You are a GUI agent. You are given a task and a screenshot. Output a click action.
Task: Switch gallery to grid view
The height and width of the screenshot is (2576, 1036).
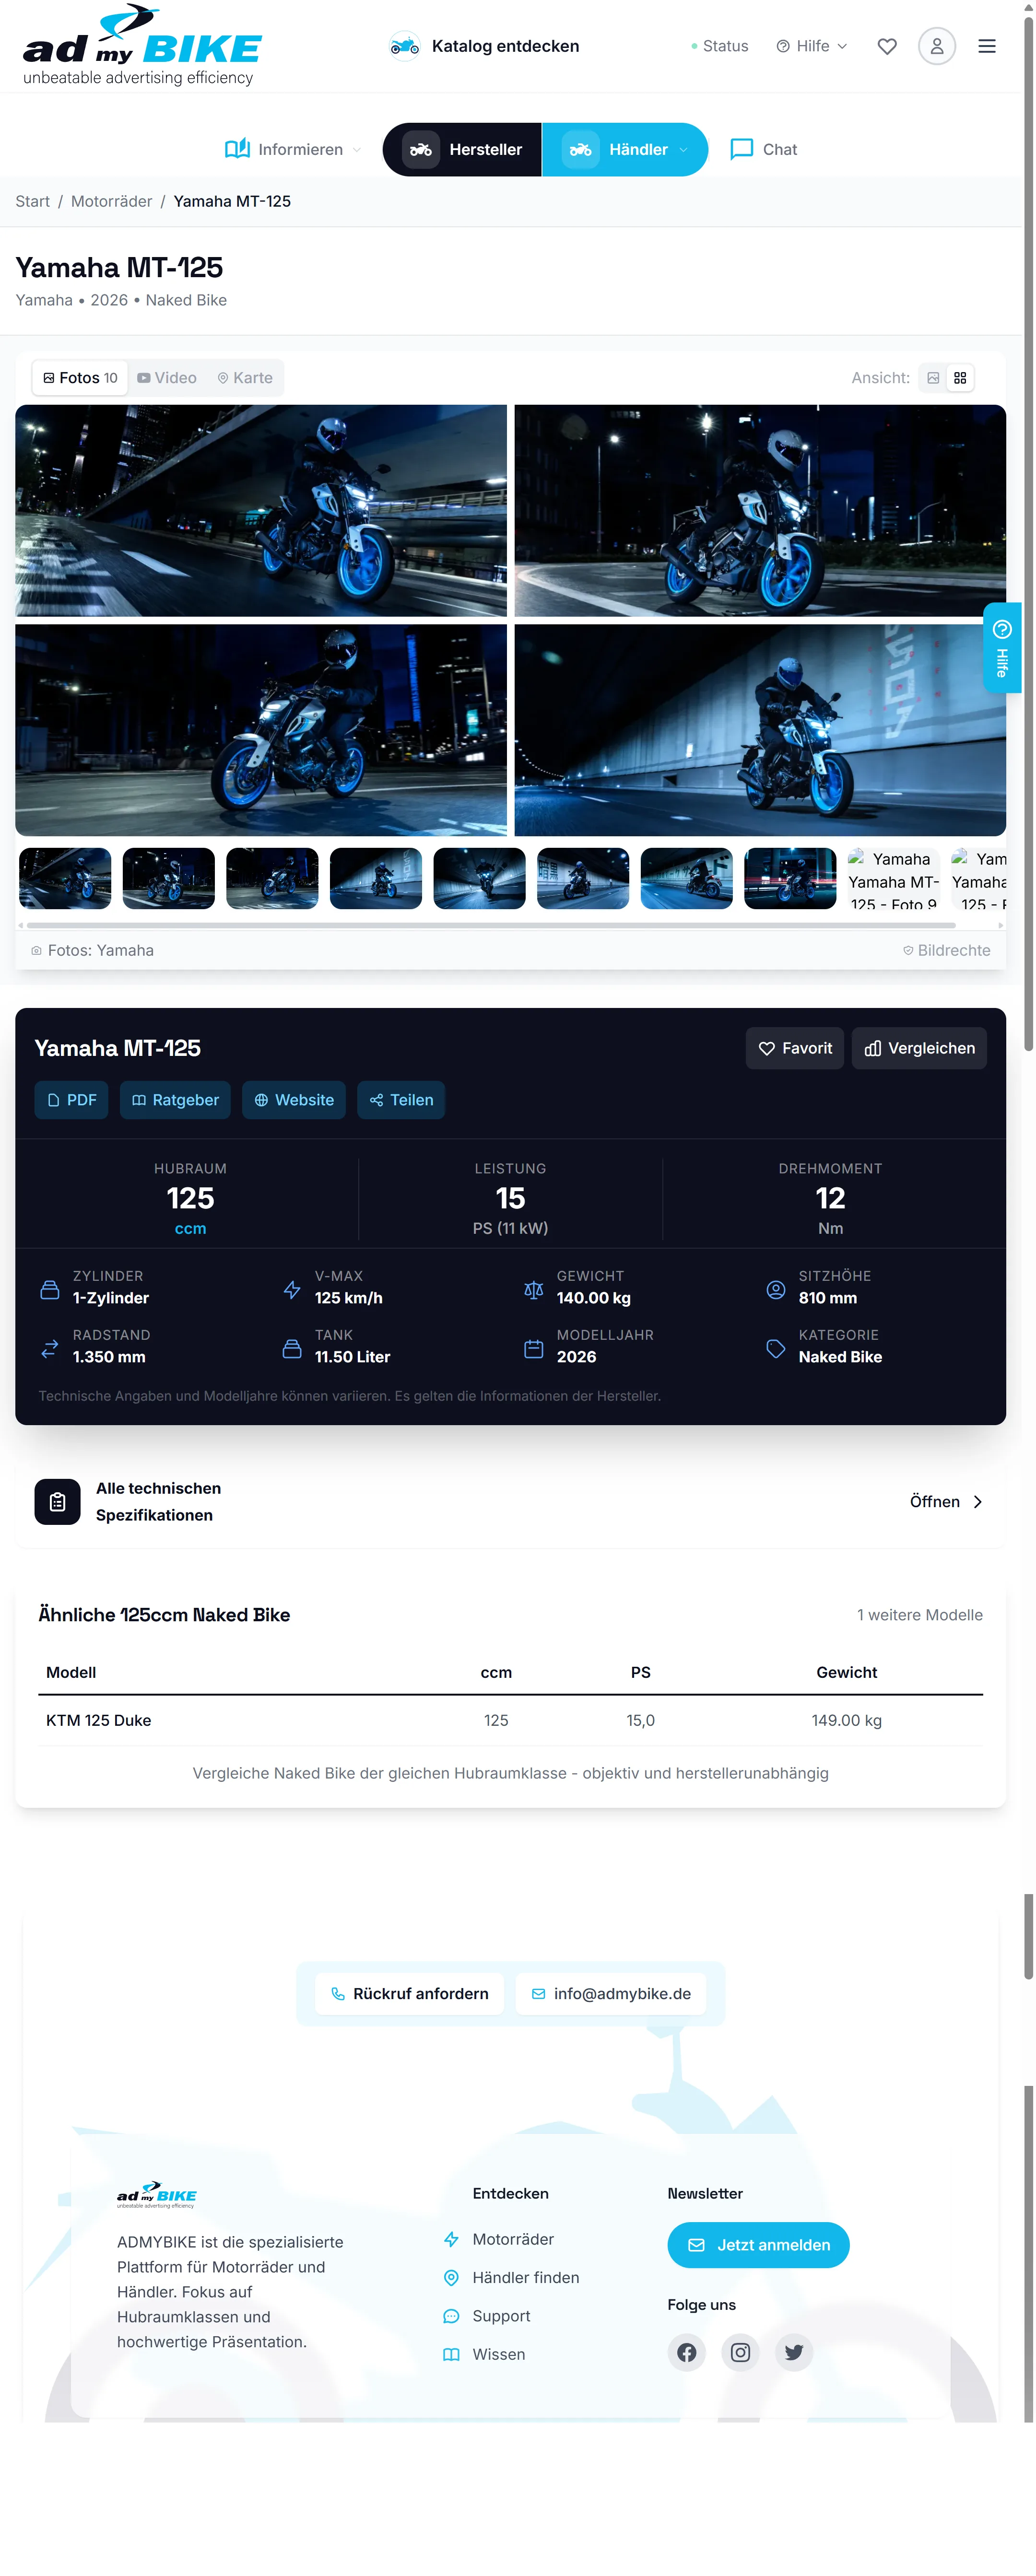(x=960, y=378)
